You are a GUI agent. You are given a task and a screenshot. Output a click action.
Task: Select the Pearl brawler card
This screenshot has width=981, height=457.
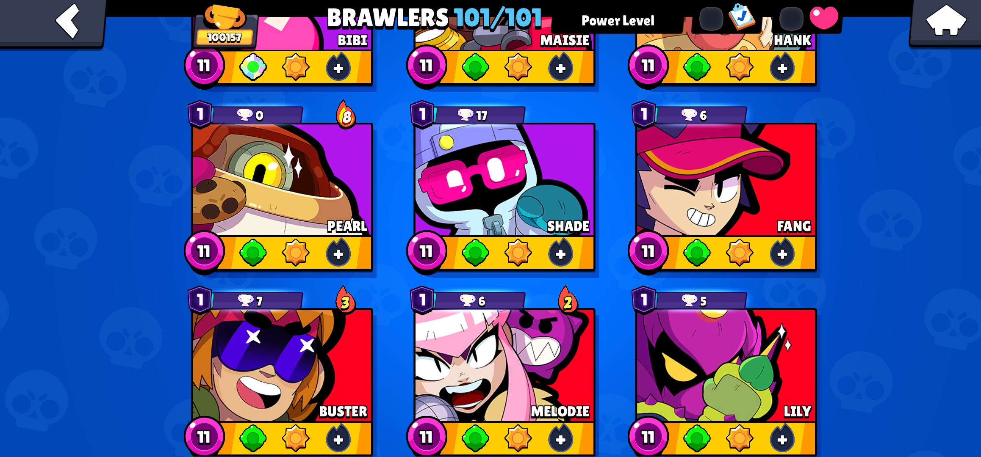pyautogui.click(x=282, y=180)
